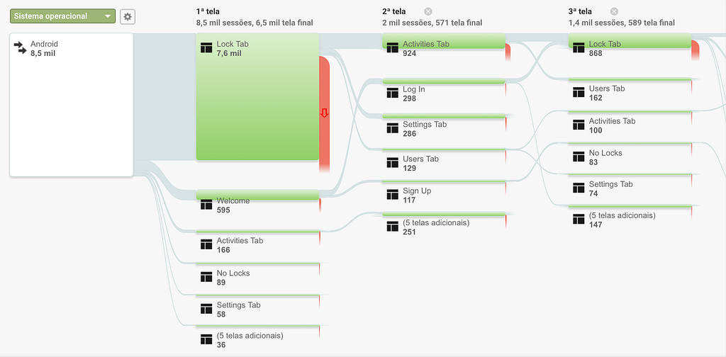Select Settings Tab node showing 286
Image resolution: width=726 pixels, height=357 pixels.
click(x=444, y=125)
